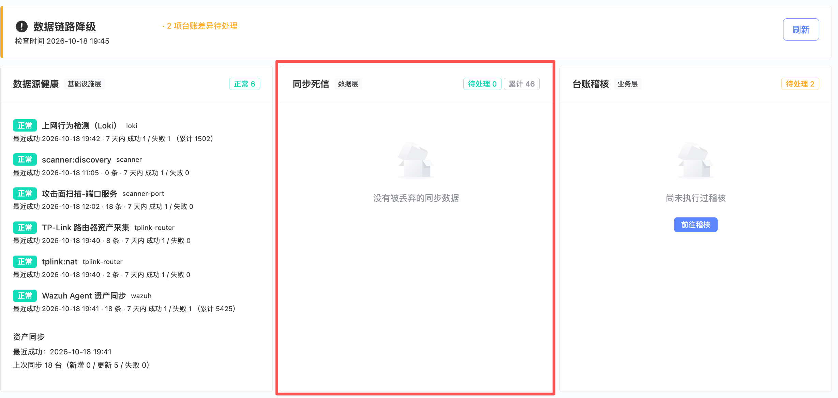Click the 正常 status tag for Wazuh Agent
Viewport: 838px width, 398px height.
pyautogui.click(x=25, y=296)
